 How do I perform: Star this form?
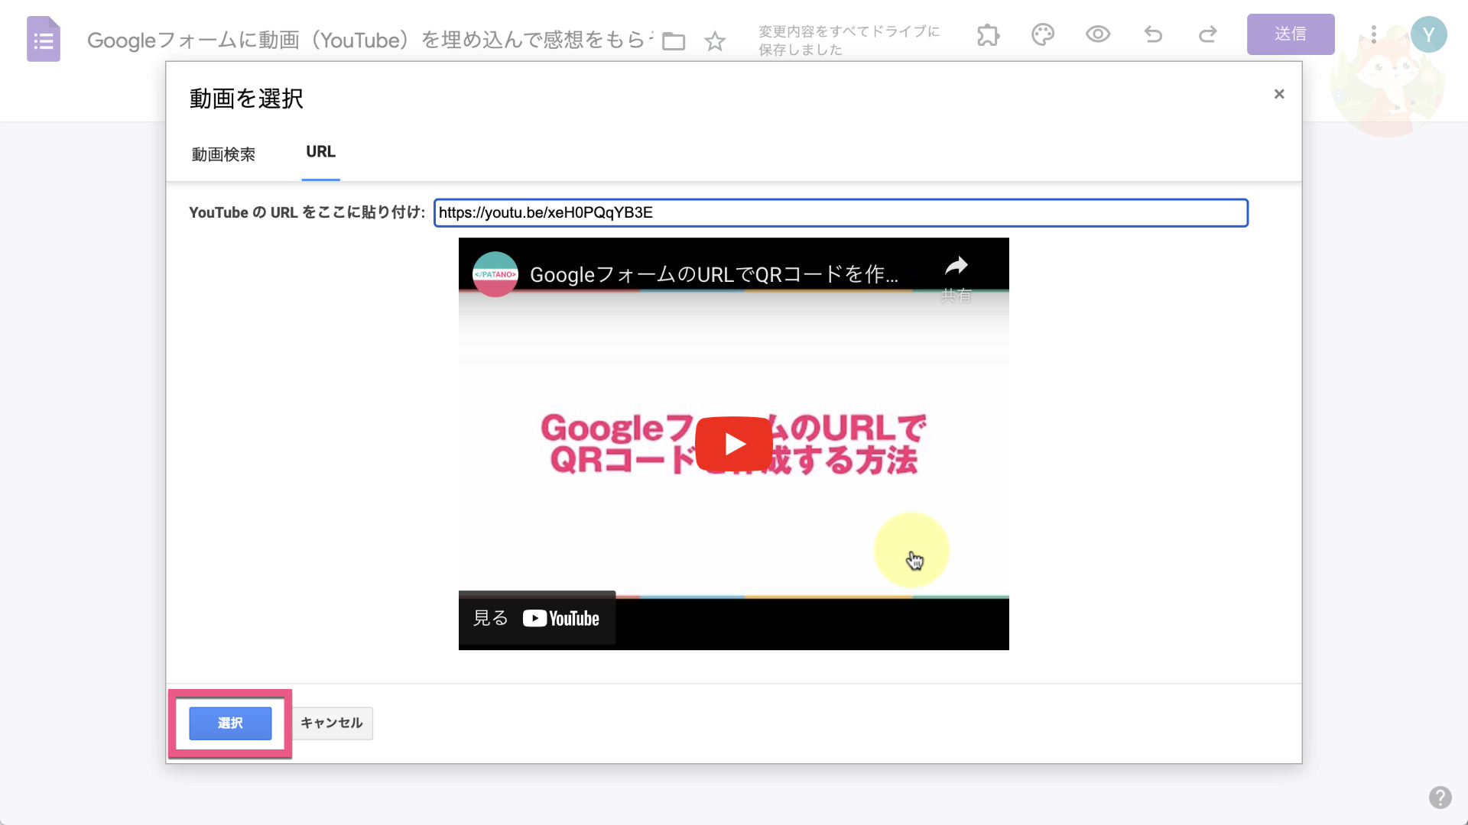(x=715, y=40)
